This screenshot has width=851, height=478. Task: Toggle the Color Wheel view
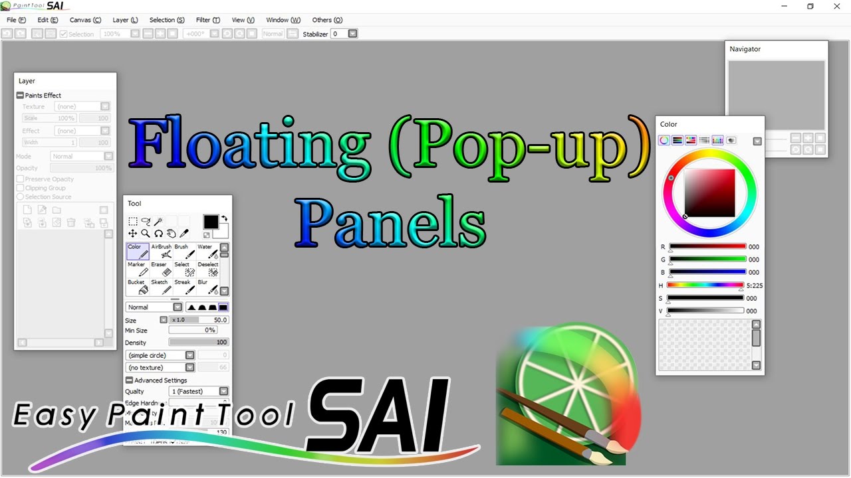tap(664, 140)
